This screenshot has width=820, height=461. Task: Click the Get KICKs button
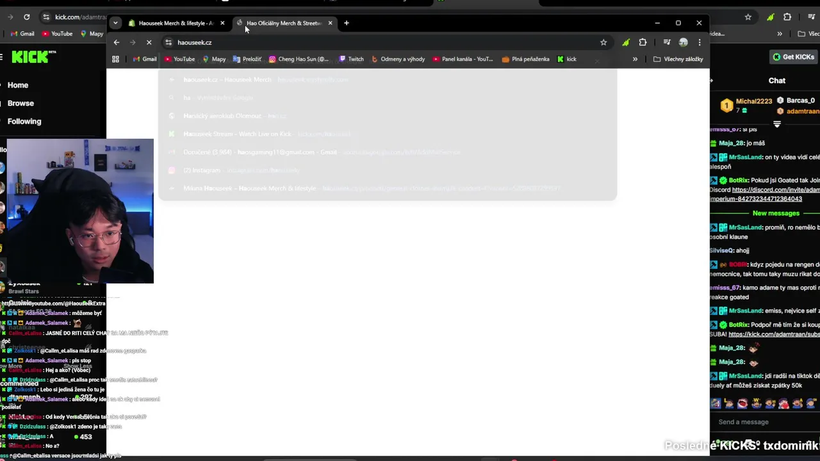[793, 57]
